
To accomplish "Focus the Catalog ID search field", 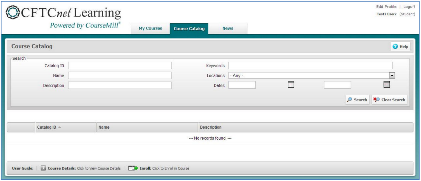I will tap(119, 66).
